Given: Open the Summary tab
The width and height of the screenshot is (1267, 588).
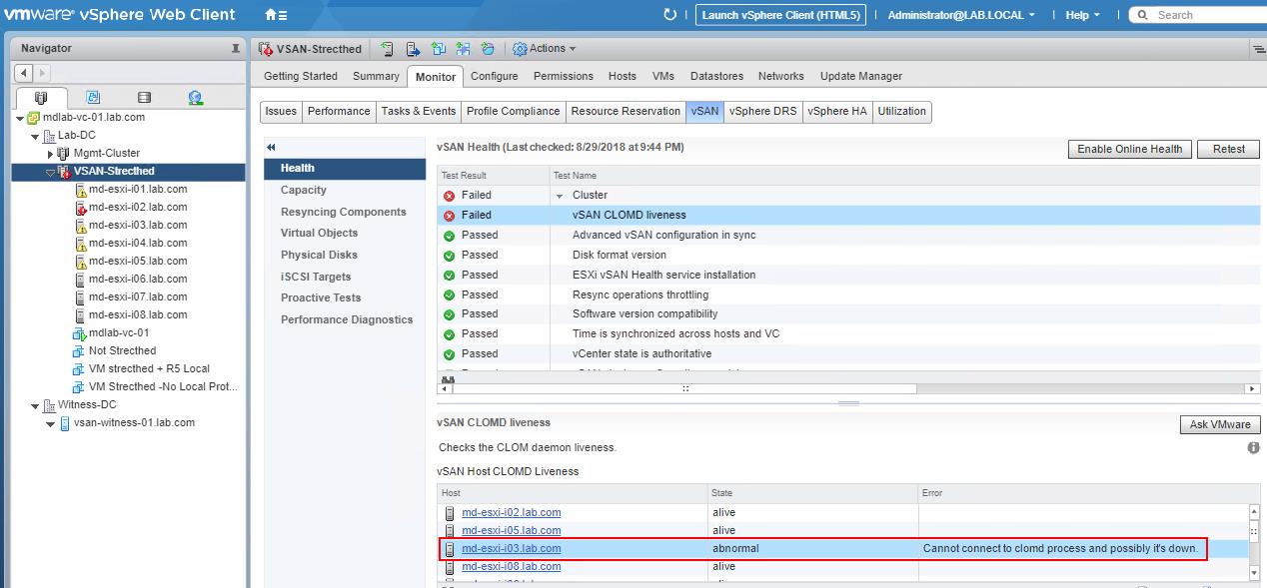Looking at the screenshot, I should (376, 76).
